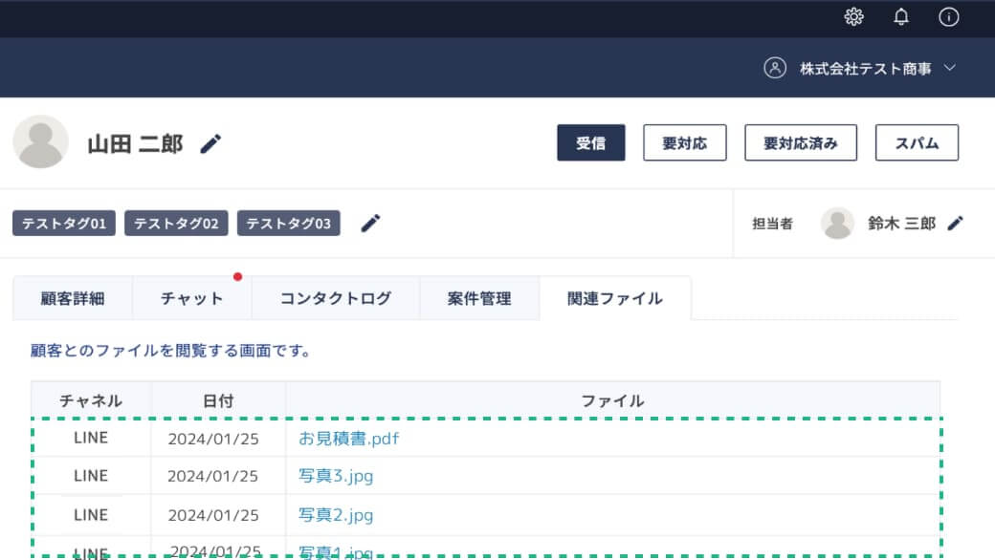Set status to 要対応済み

[800, 143]
